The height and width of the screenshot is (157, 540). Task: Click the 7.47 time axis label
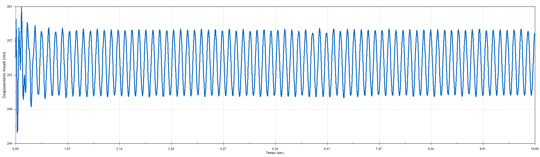click(379, 149)
